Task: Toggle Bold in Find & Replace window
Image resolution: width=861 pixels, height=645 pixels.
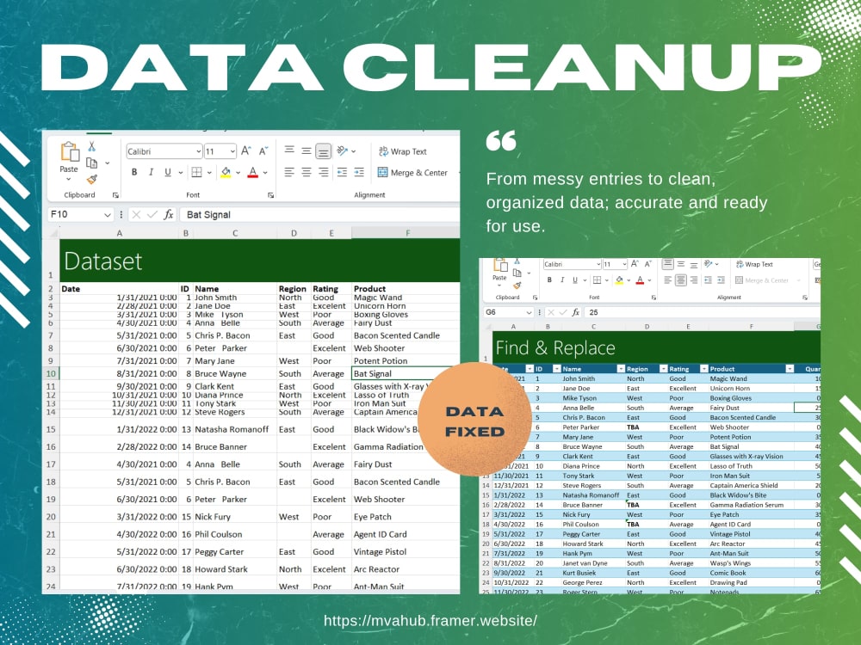Action: [549, 279]
